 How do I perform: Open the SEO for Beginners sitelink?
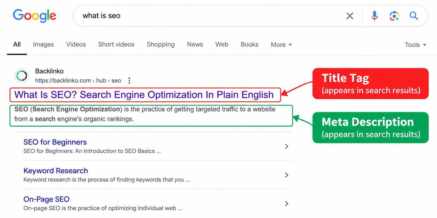pos(55,142)
